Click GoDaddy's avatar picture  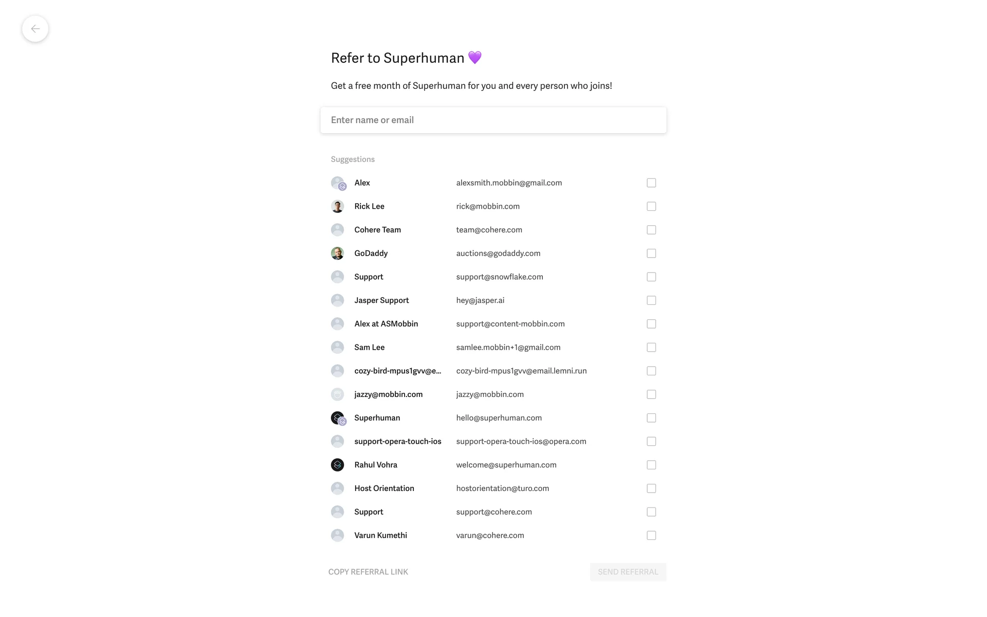[x=337, y=253]
